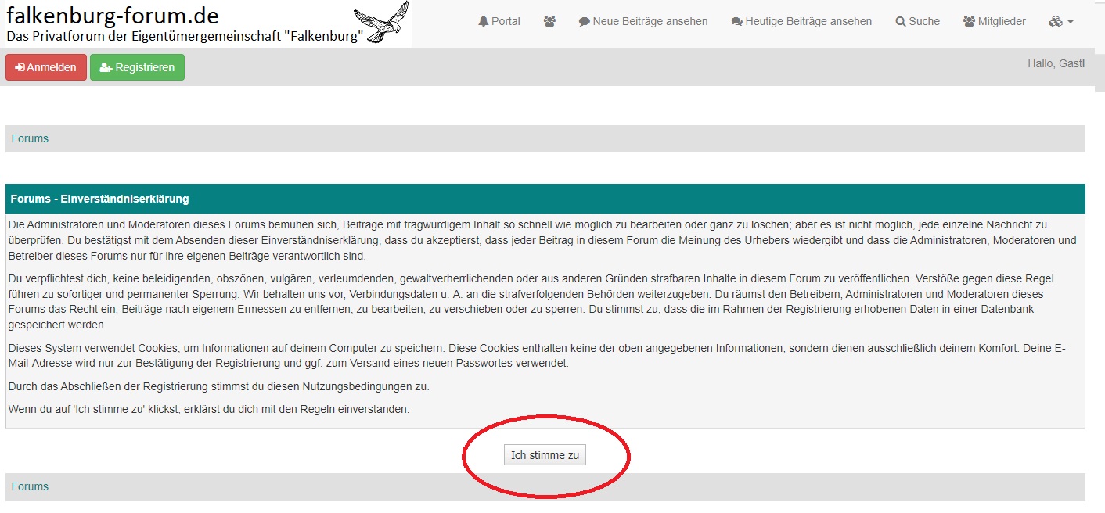
Task: Click the bell icon next to Portal
Action: (483, 22)
